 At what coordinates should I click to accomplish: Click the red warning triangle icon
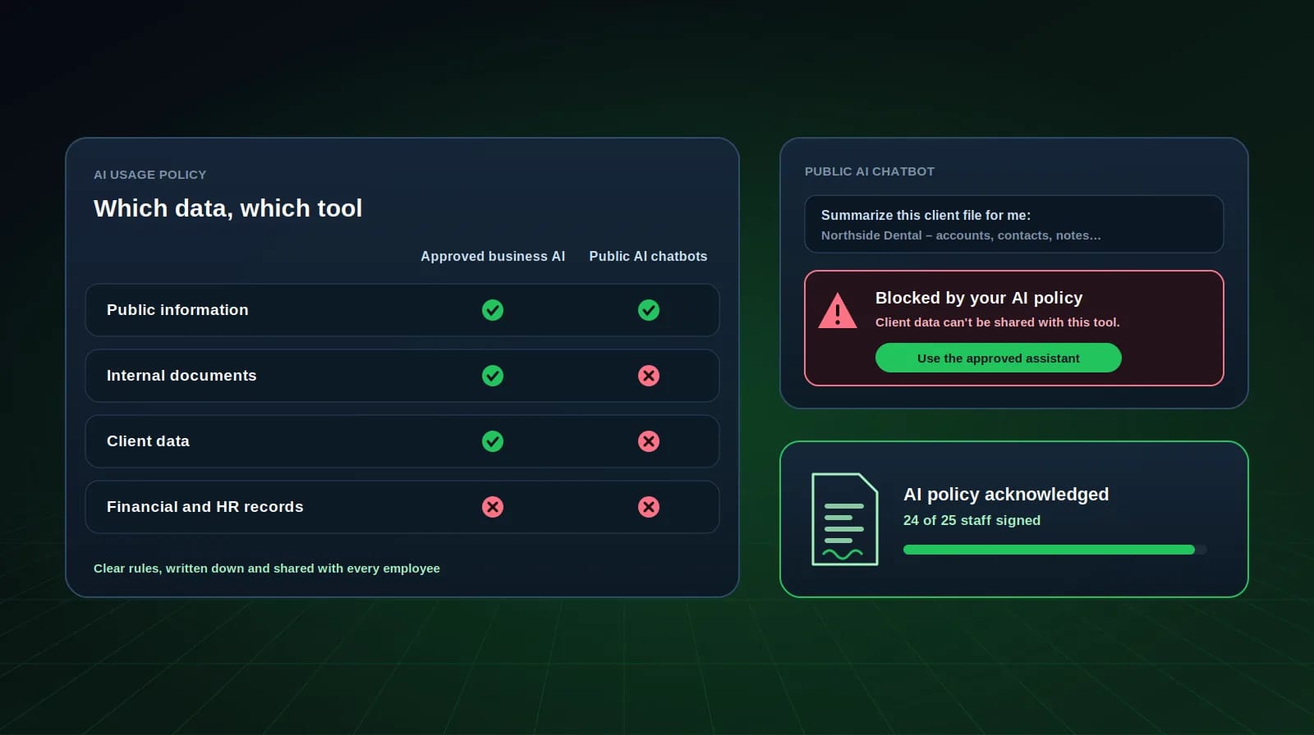click(838, 311)
